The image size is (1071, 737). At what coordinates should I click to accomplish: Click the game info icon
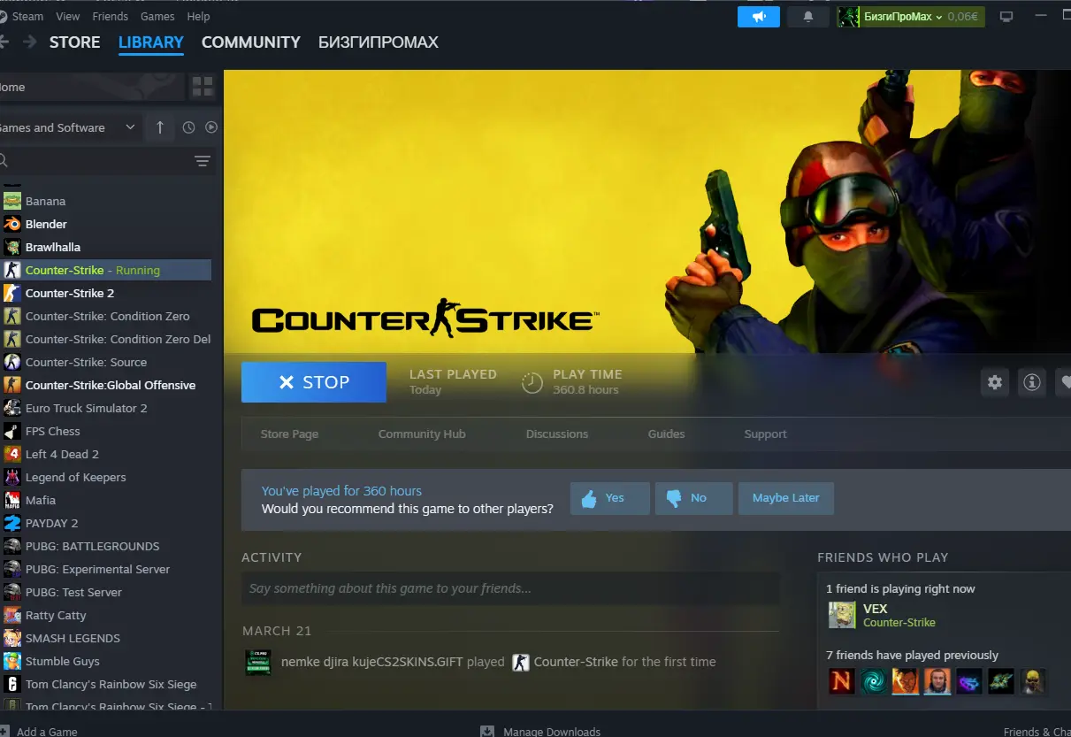[x=1031, y=382]
